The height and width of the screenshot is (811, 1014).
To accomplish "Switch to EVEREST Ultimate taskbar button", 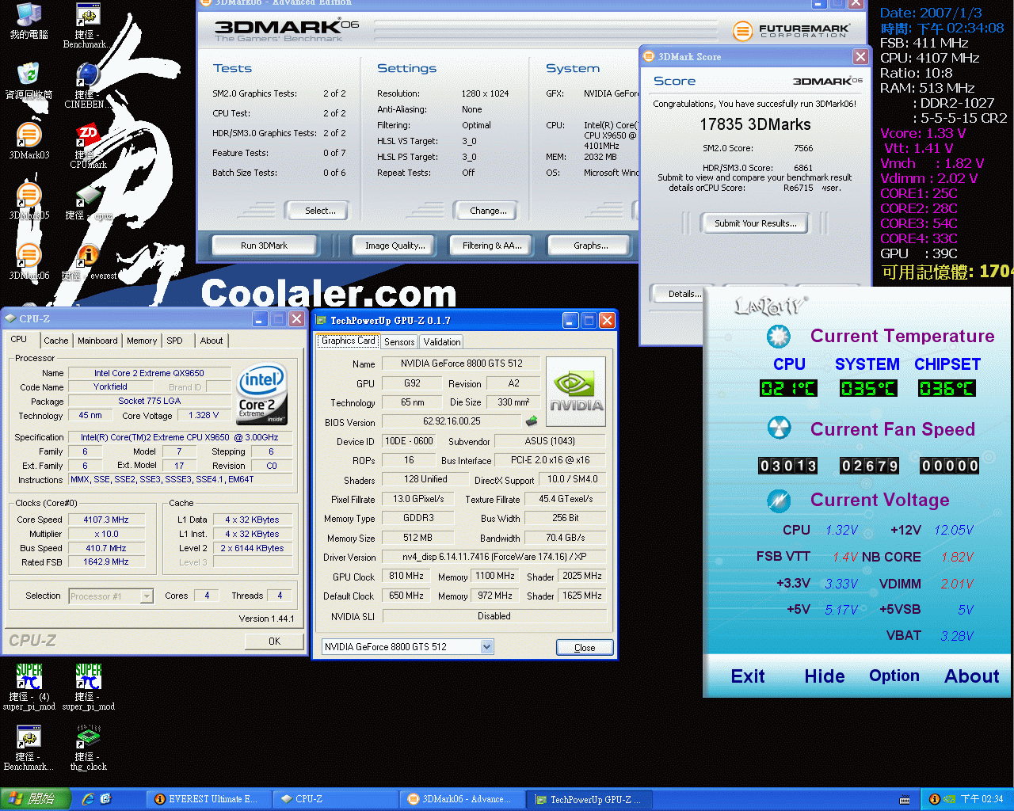I will coord(209,799).
